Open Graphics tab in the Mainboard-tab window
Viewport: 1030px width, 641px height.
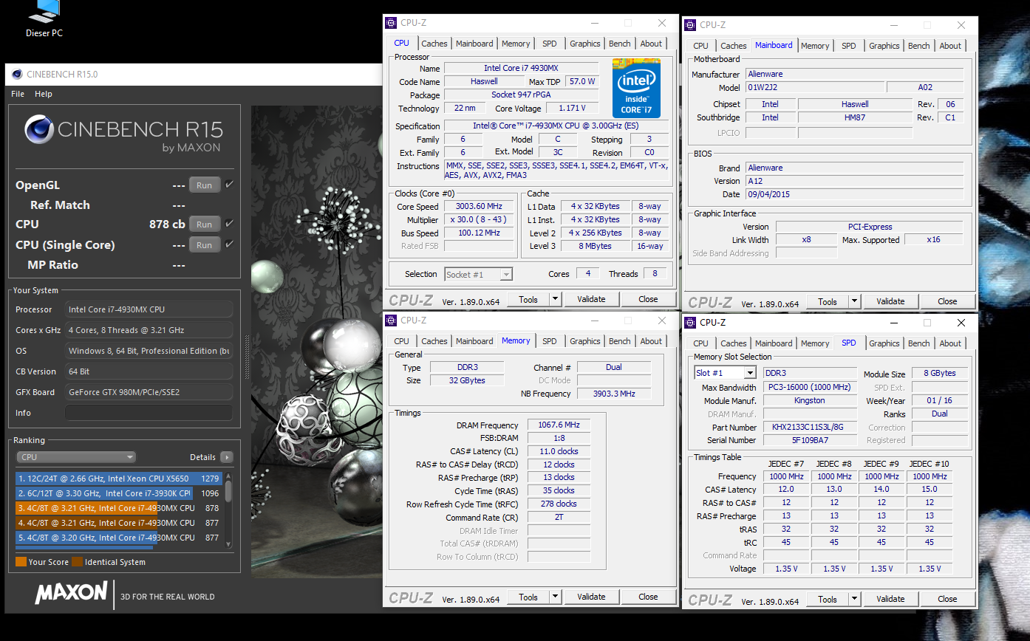[884, 46]
